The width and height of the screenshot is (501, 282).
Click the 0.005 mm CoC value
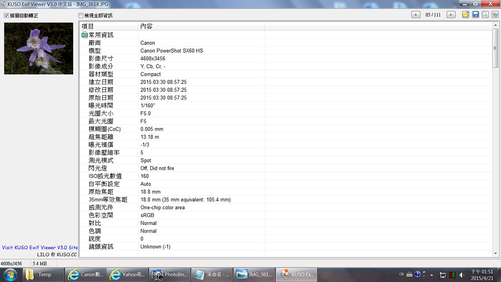[x=152, y=129]
